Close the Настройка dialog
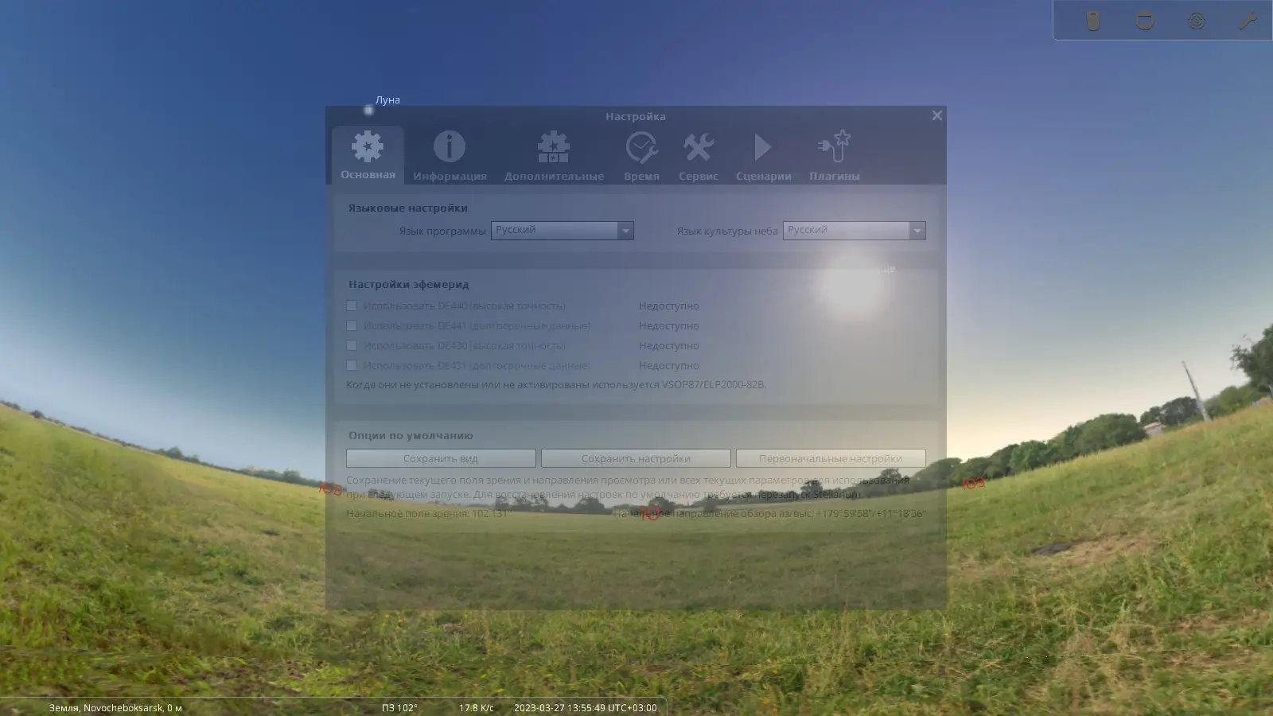 click(937, 115)
